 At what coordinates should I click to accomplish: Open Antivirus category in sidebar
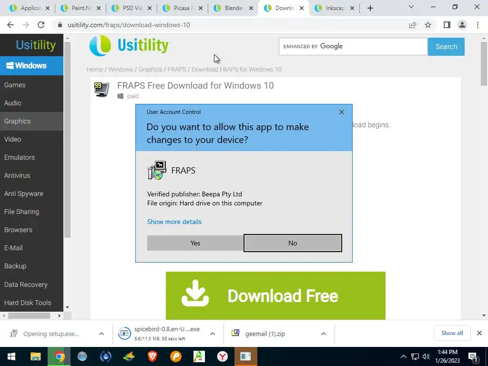coord(31,175)
